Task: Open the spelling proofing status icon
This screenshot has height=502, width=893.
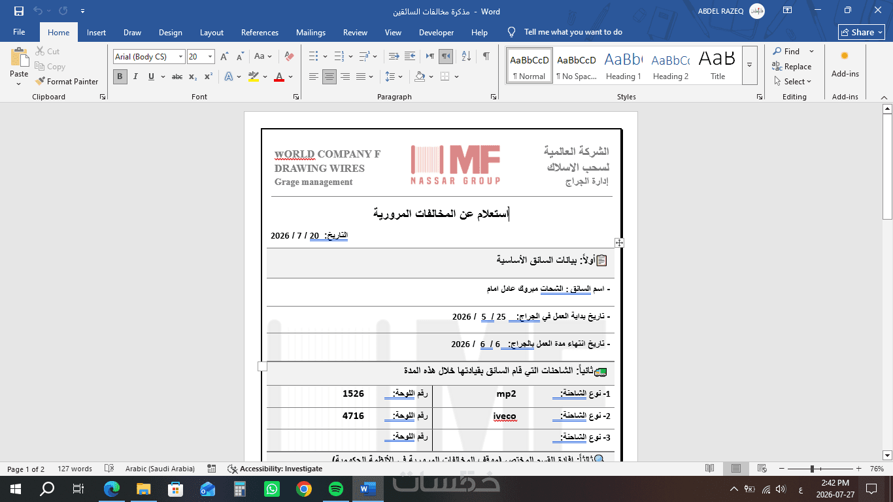Action: click(109, 469)
